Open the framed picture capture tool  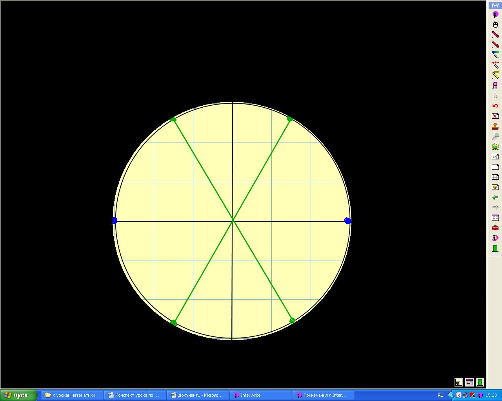[495, 146]
